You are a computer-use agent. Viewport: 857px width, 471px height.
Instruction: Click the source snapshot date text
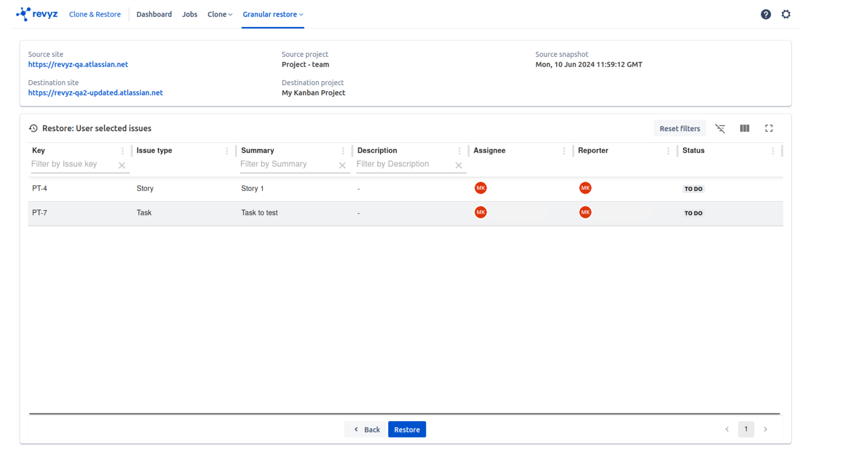588,64
